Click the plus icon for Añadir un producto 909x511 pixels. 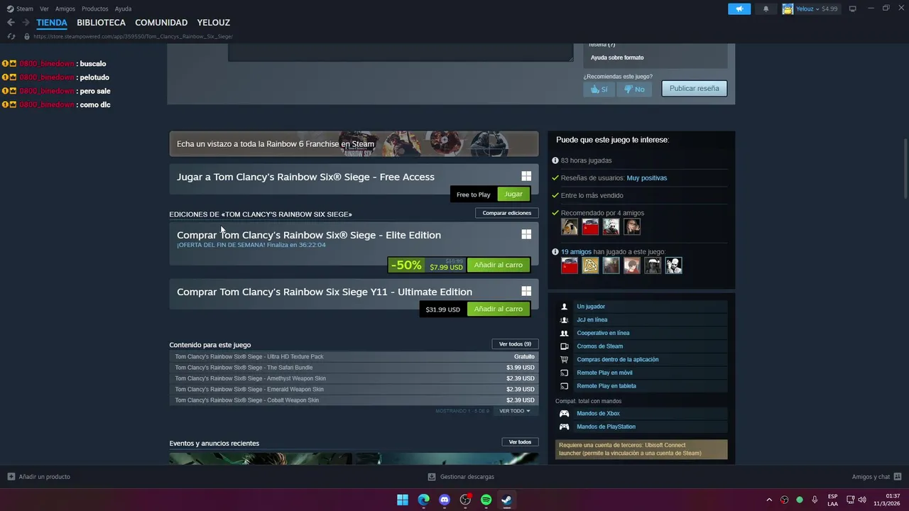[11, 477]
